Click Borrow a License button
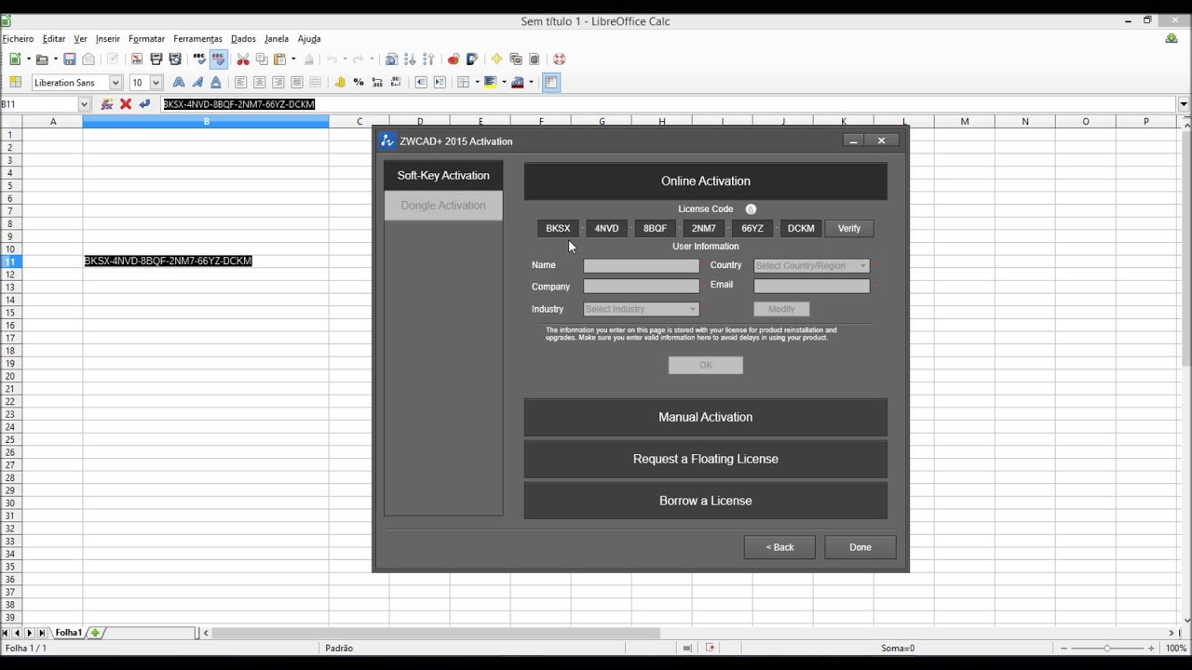Viewport: 1192px width, 670px height. (x=706, y=502)
